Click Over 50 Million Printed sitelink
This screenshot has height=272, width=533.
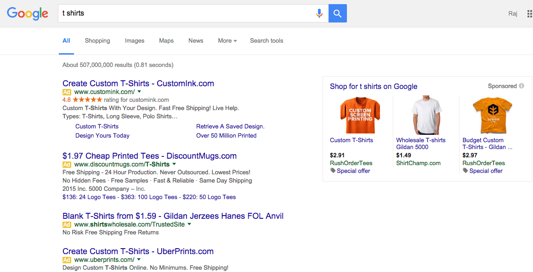point(227,136)
